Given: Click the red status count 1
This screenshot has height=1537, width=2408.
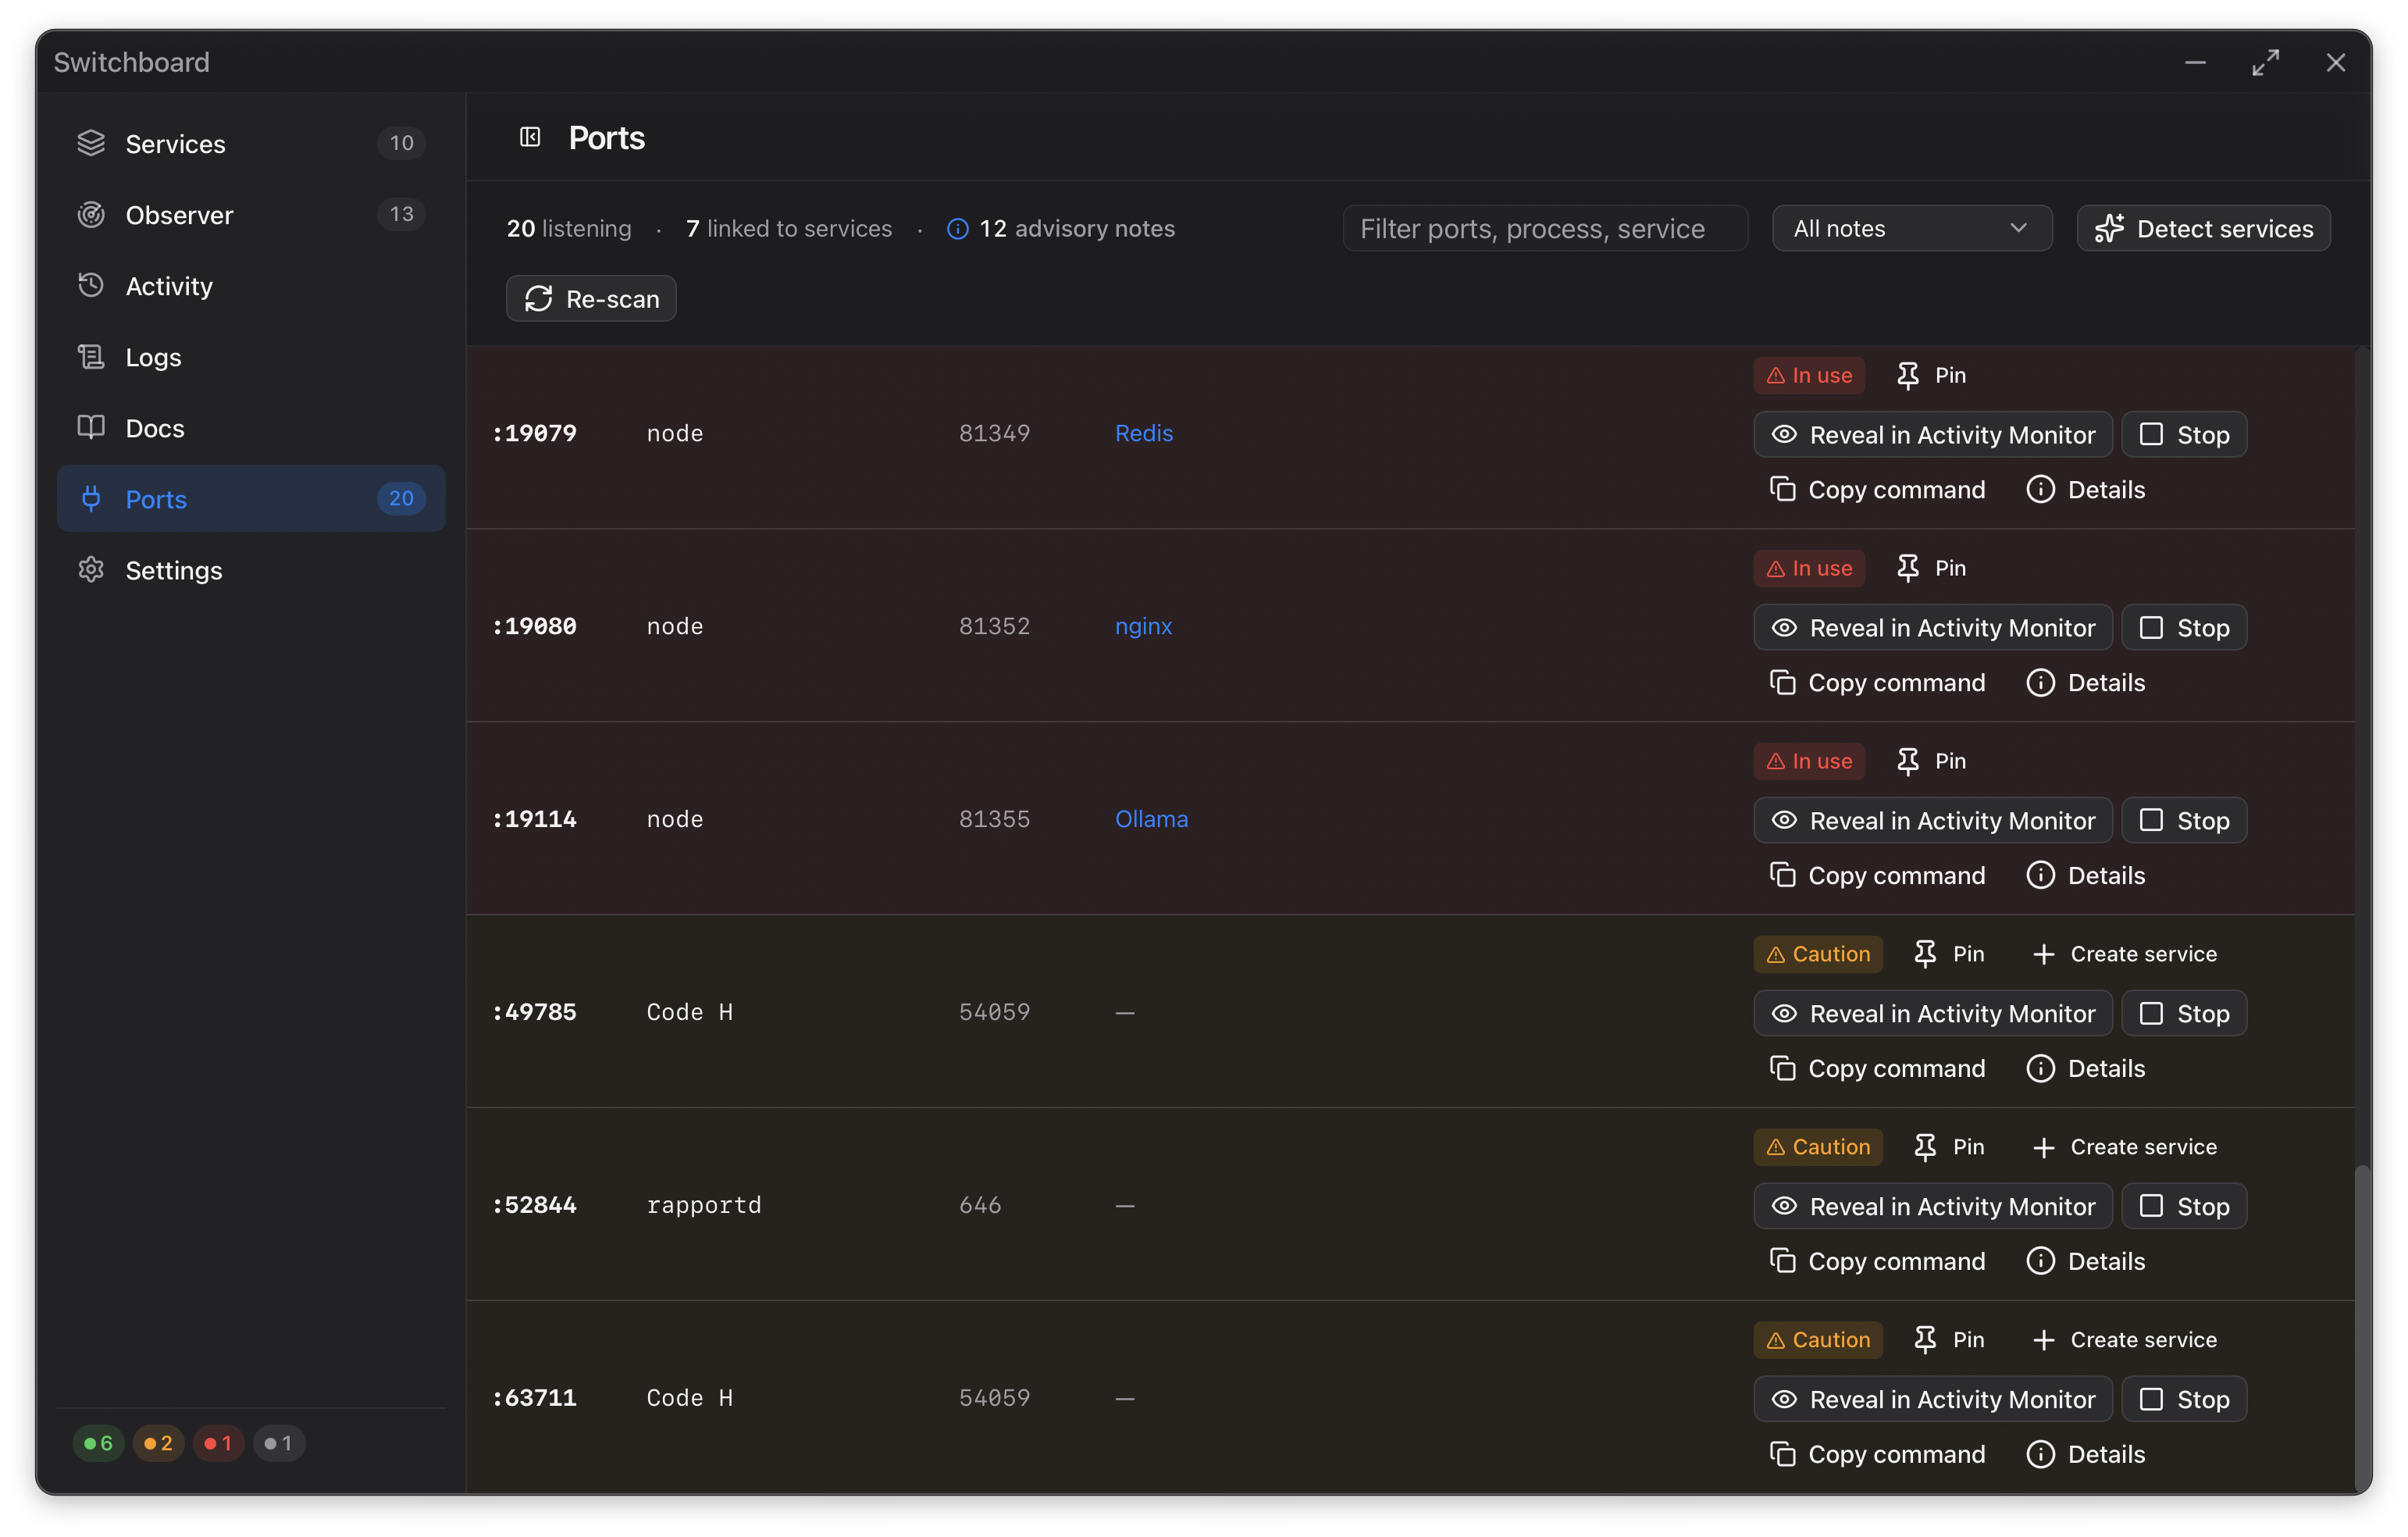Looking at the screenshot, I should coord(218,1443).
